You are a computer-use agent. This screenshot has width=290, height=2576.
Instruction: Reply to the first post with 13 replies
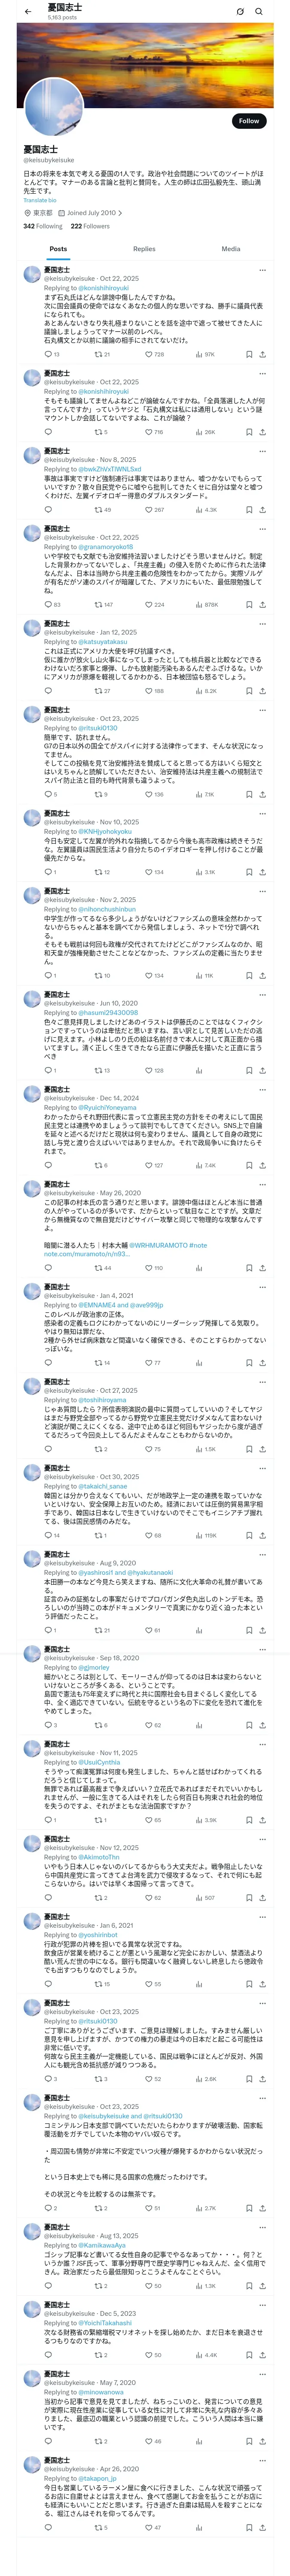[x=52, y=354]
